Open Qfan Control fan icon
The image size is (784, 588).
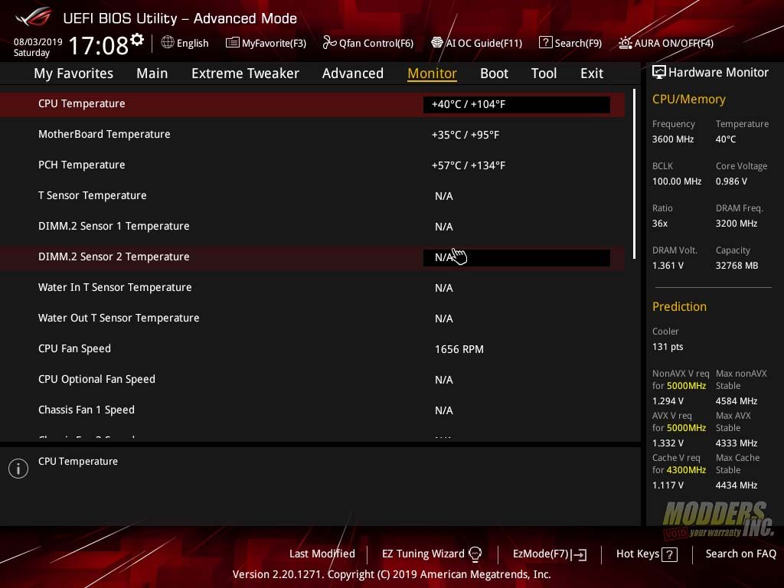(x=329, y=43)
